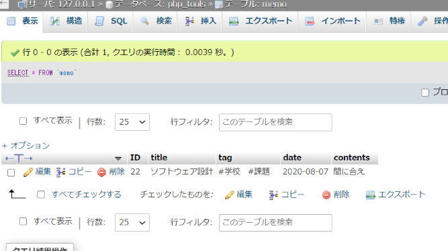Sort by the ID column header

(135, 158)
